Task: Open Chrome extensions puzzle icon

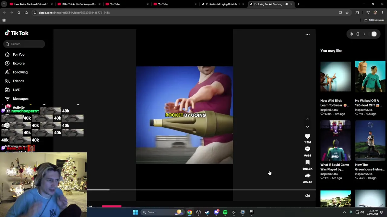Action: pyautogui.click(x=357, y=13)
